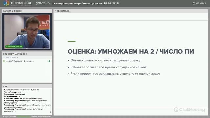
Task: Click Павел Кожурин_1 chat message
Action: 13,92
